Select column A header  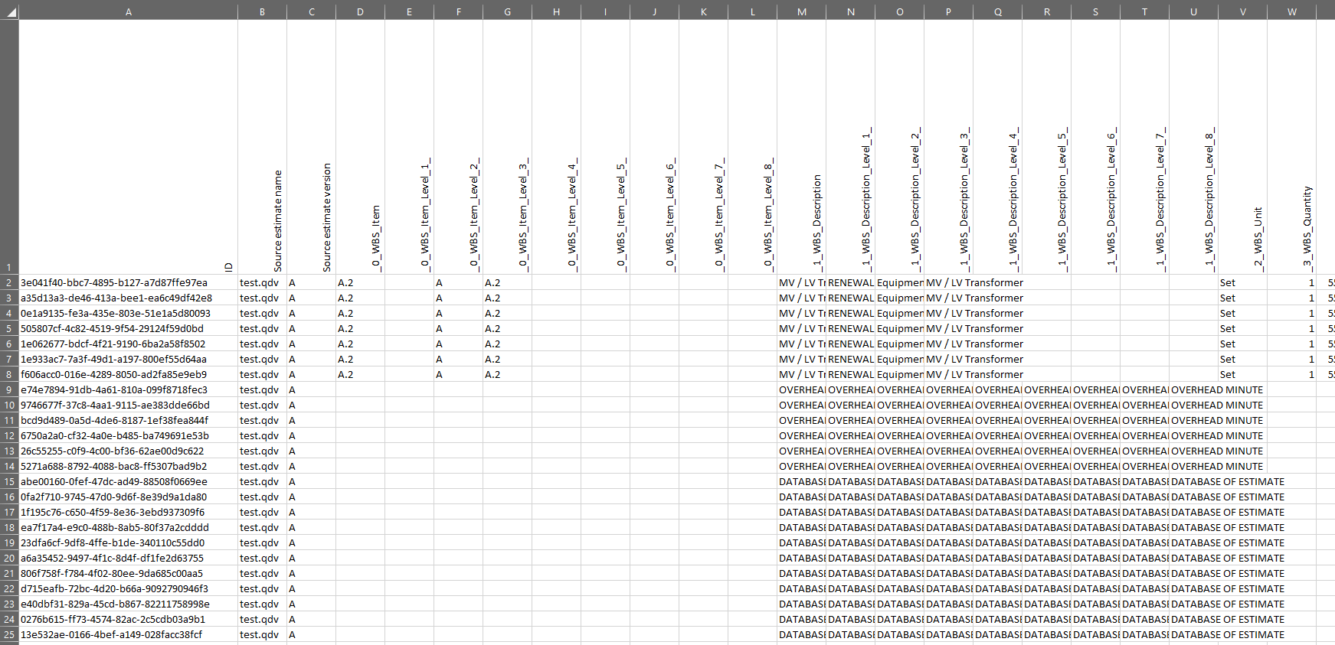click(x=128, y=11)
